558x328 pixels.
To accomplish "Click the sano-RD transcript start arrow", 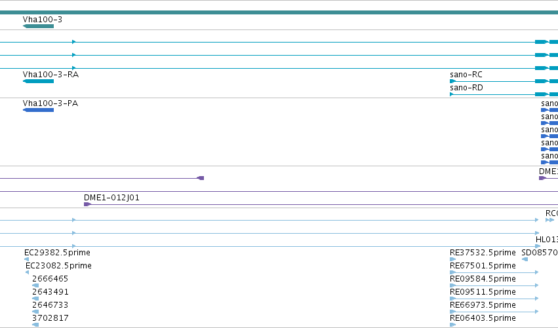I will 452,94.
